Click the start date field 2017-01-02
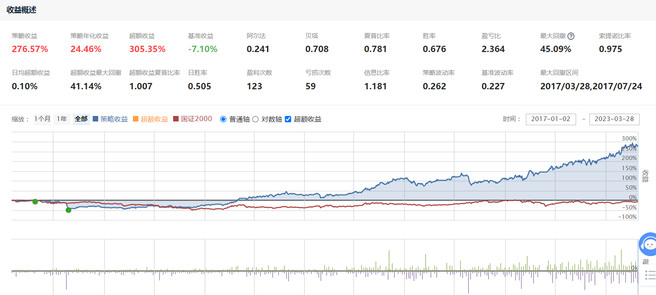The width and height of the screenshot is (656, 295). coord(551,119)
